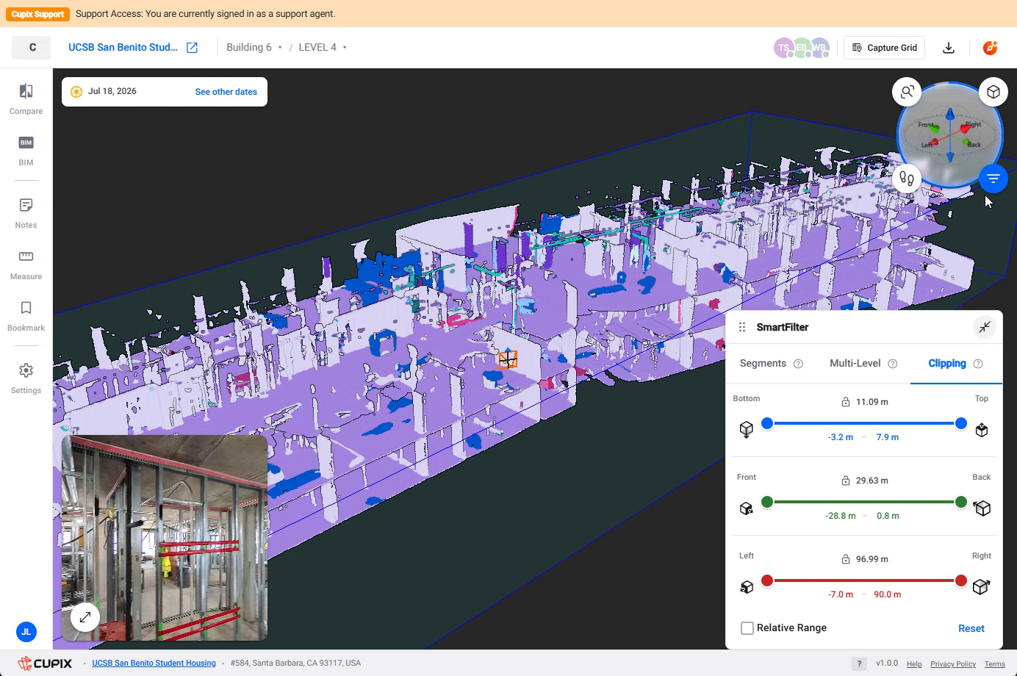Click the SmartFilter drag handle icon

coord(742,327)
